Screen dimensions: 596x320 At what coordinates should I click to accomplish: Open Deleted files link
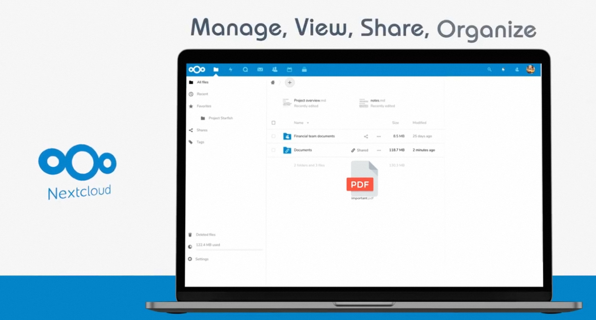click(x=206, y=235)
